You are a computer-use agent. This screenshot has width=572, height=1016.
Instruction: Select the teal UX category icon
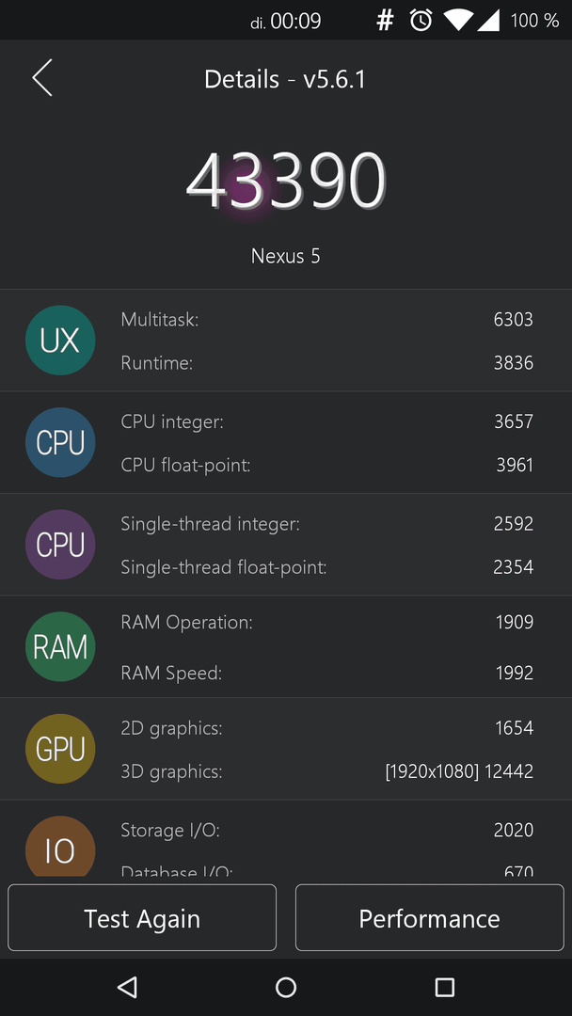(x=60, y=341)
